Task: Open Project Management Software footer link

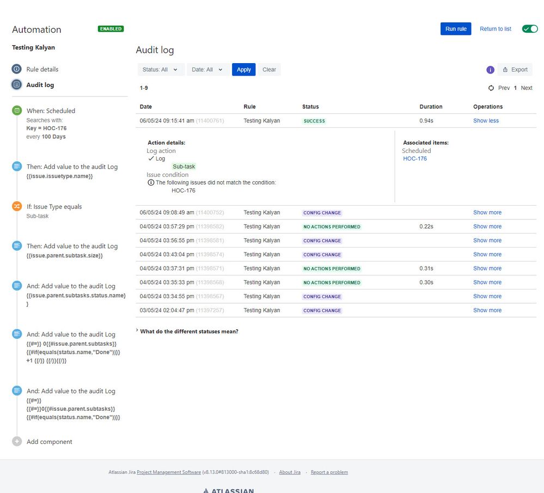Action: [169, 472]
